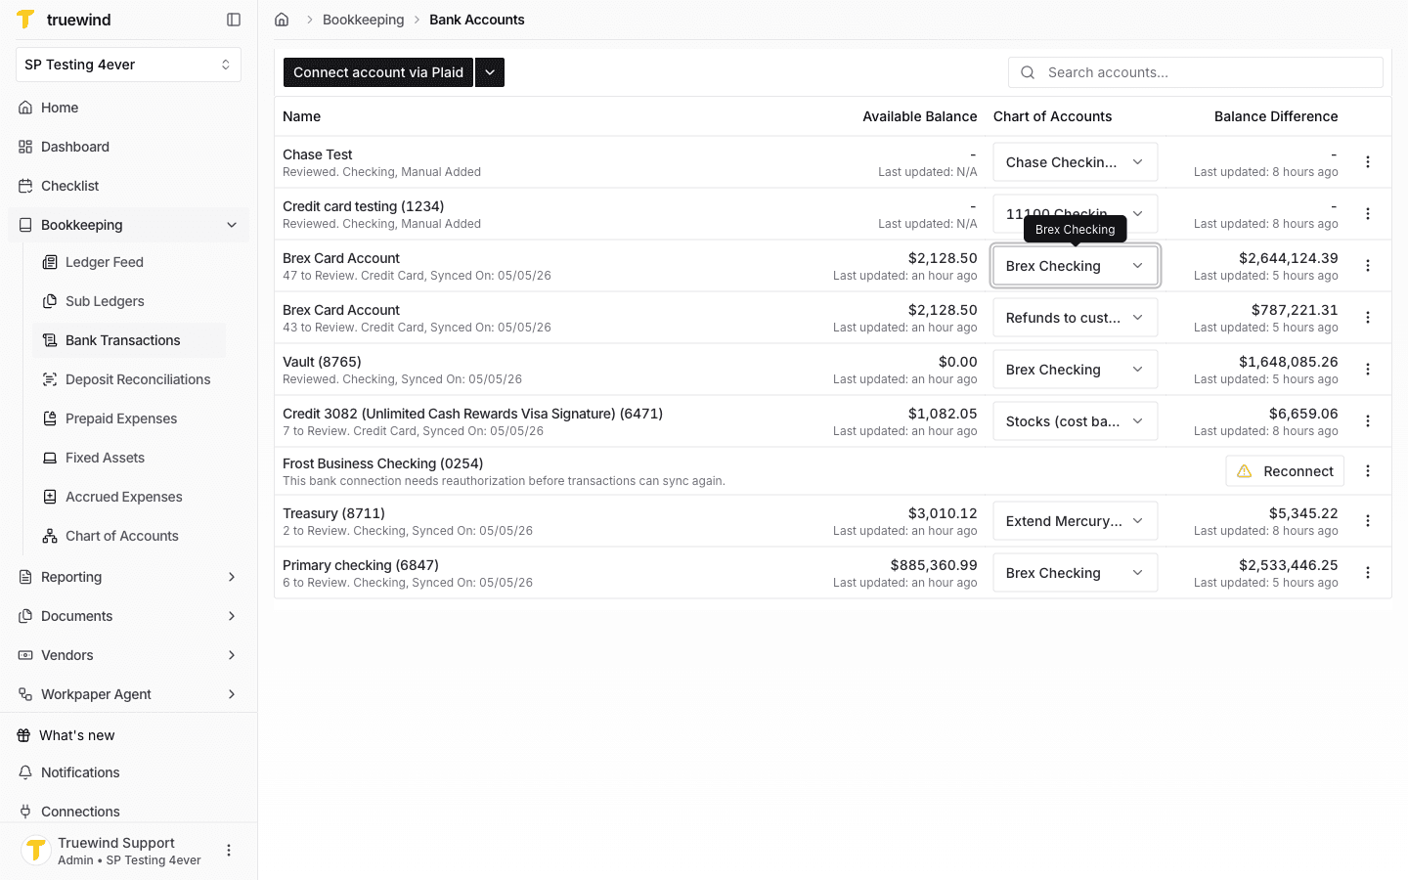Click Frost Business Checking (0254) name
This screenshot has height=880, width=1408.
point(383,463)
